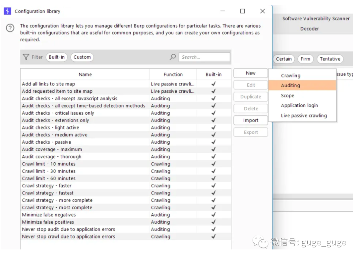The width and height of the screenshot is (358, 259).
Task: Select row Add requested item to site map
Action: tap(126, 91)
